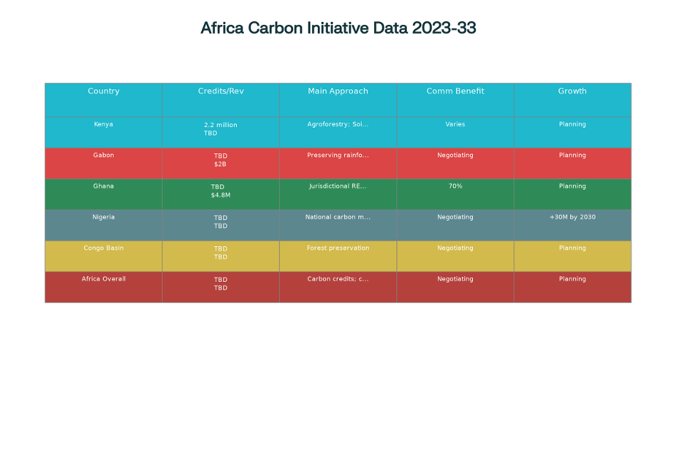Click Kenya's Varies community benefit cell
Image resolution: width=677 pixels, height=450 pixels.
tap(454, 124)
